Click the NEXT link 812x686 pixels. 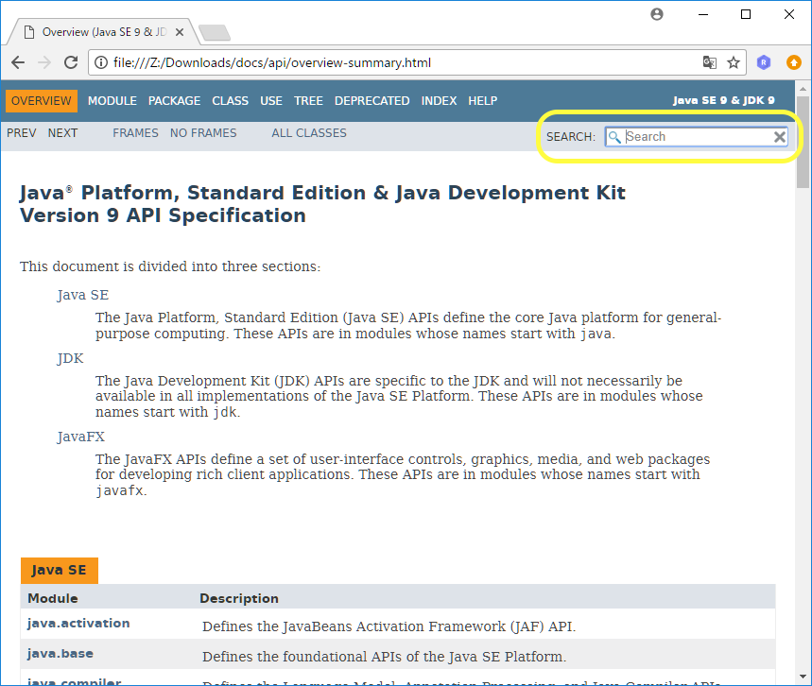62,133
